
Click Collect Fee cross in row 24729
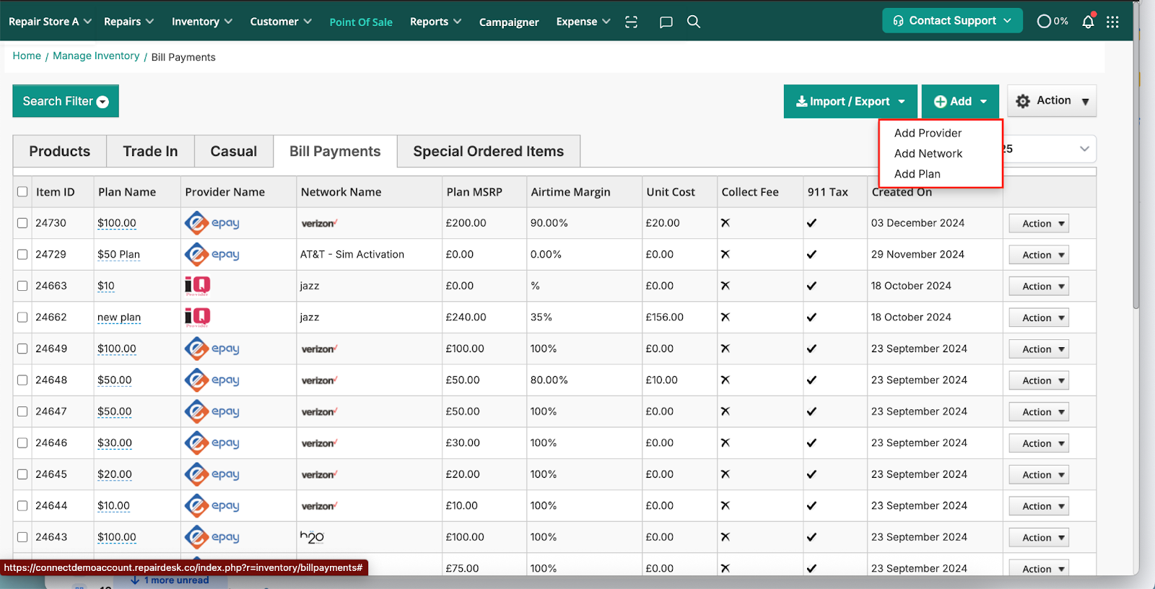[725, 255]
